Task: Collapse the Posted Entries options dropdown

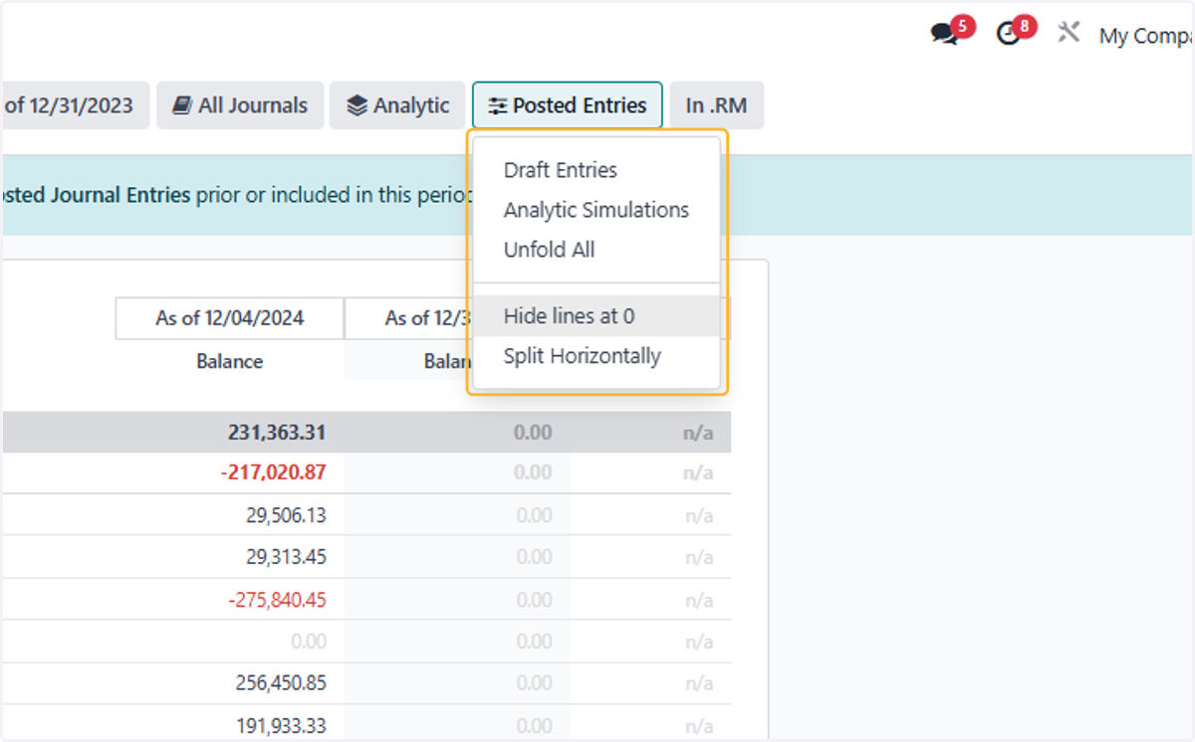Action: (x=567, y=105)
